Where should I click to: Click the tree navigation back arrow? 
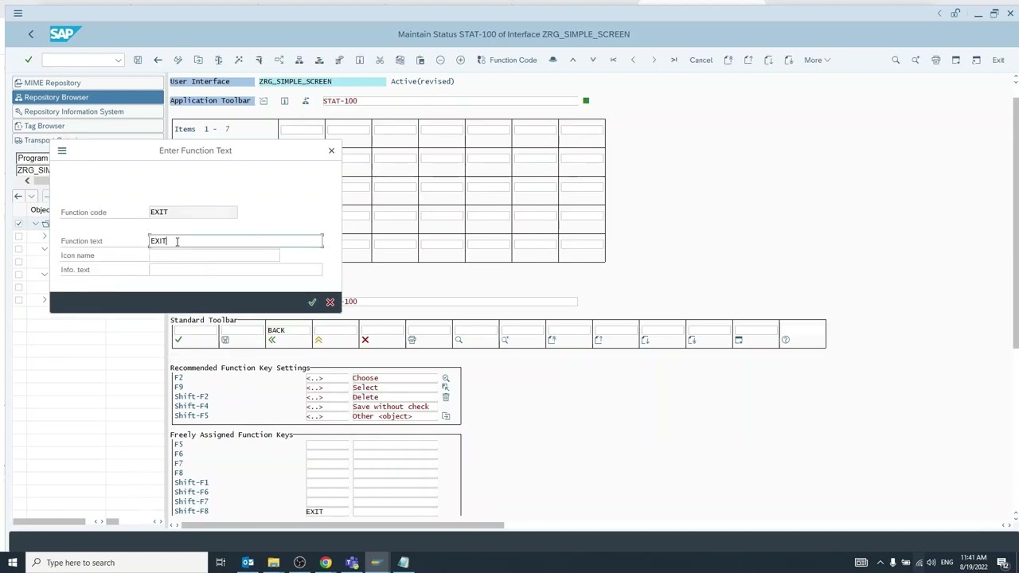(18, 196)
